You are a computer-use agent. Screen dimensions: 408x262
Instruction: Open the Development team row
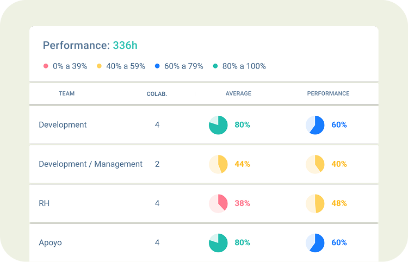63,125
